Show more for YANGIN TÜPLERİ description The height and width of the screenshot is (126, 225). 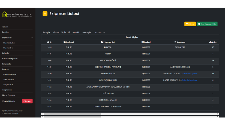tap(190, 73)
